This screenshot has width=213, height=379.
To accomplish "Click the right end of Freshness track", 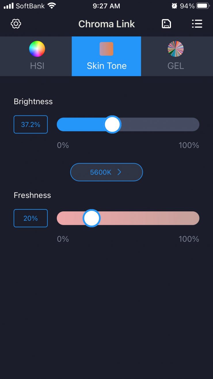I will tap(193, 218).
